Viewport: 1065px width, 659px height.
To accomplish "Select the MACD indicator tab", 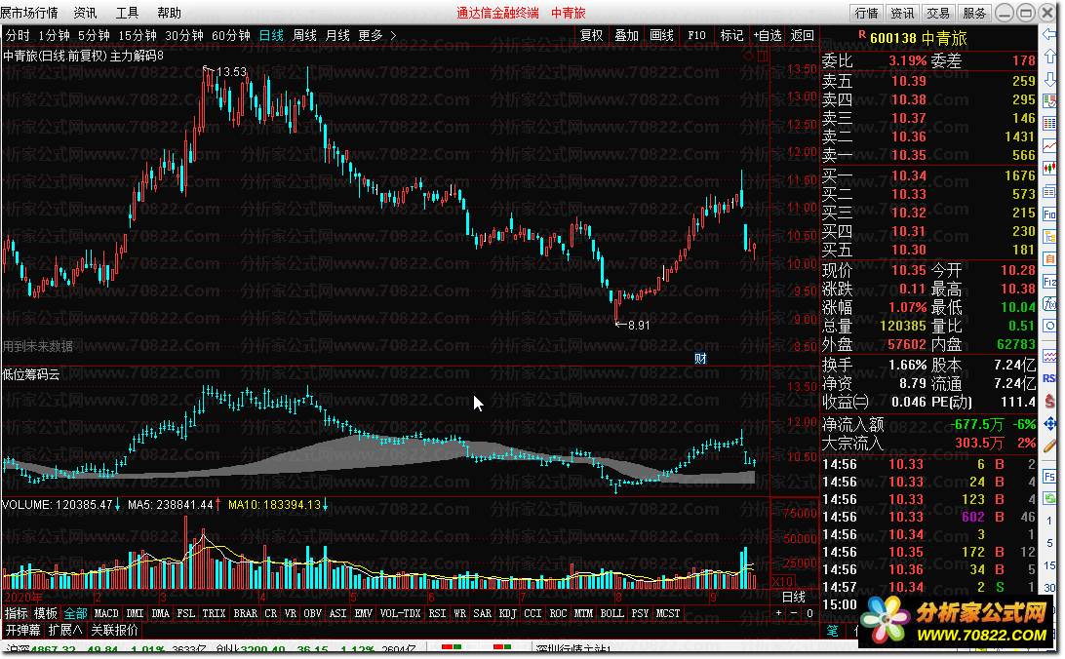I will [106, 613].
